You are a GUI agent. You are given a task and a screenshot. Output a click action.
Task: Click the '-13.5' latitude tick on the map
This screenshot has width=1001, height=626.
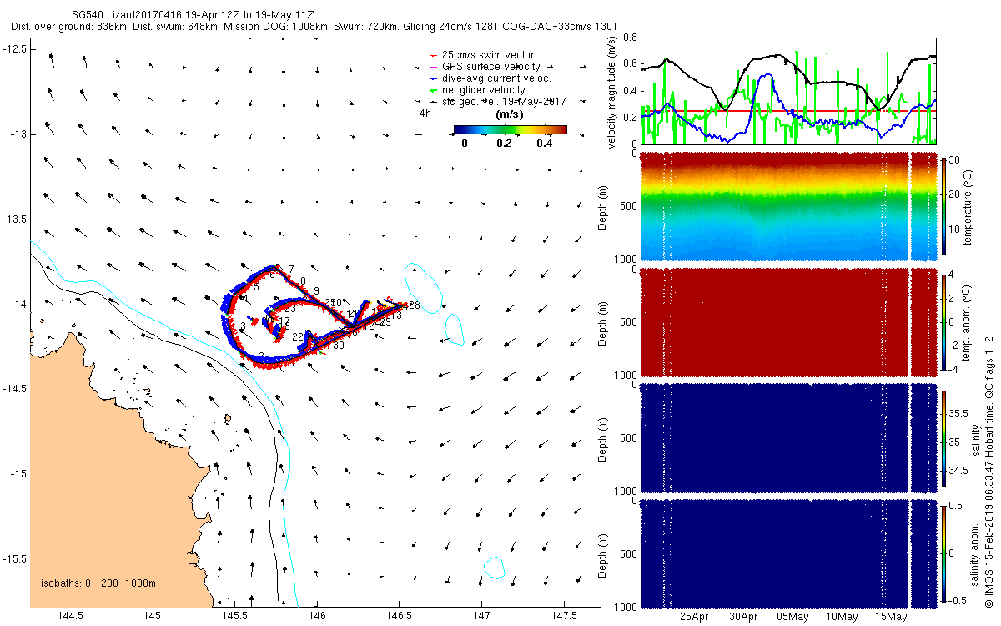pyautogui.click(x=16, y=219)
